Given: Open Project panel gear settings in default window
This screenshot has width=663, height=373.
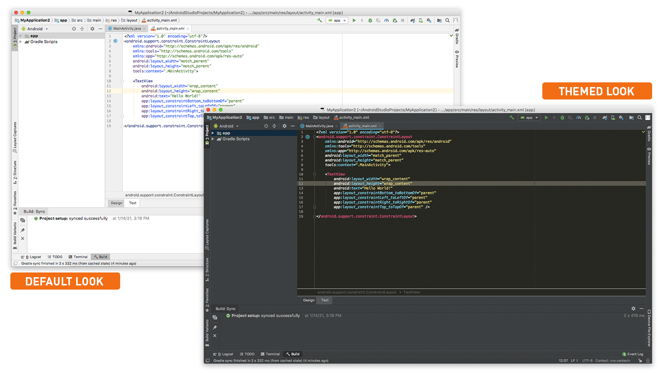Looking at the screenshot, I should point(92,29).
